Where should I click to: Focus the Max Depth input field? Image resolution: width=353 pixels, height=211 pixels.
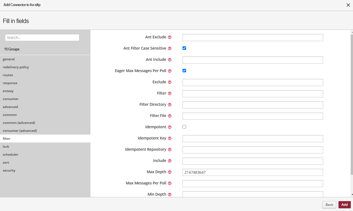252,172
